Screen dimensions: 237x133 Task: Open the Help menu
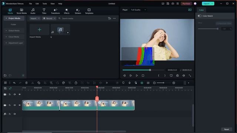coord(60,4)
